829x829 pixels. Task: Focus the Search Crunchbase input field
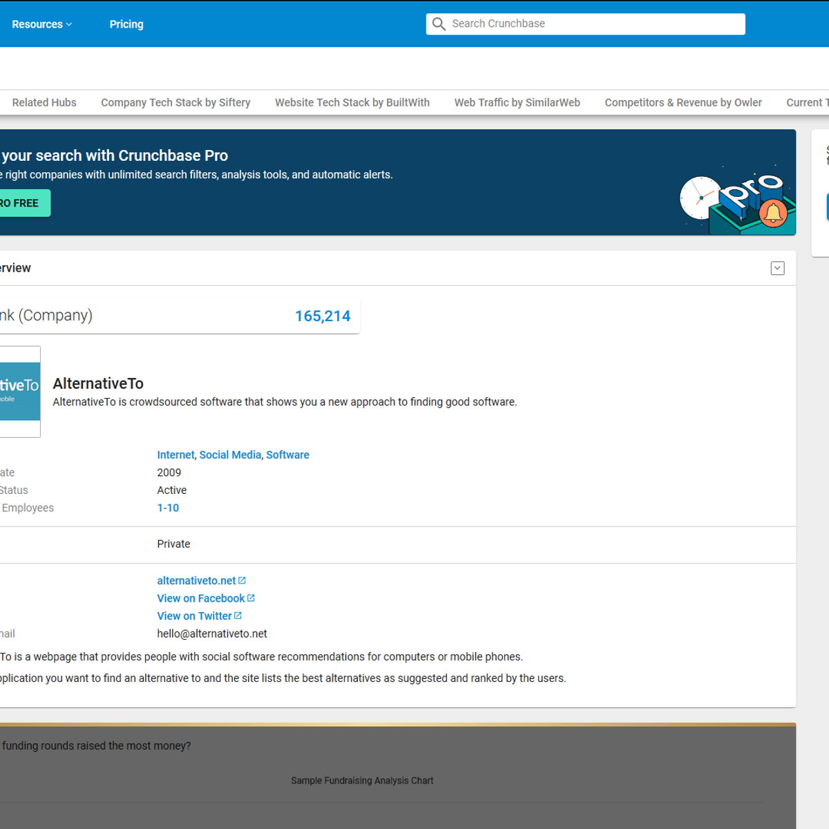click(x=594, y=24)
